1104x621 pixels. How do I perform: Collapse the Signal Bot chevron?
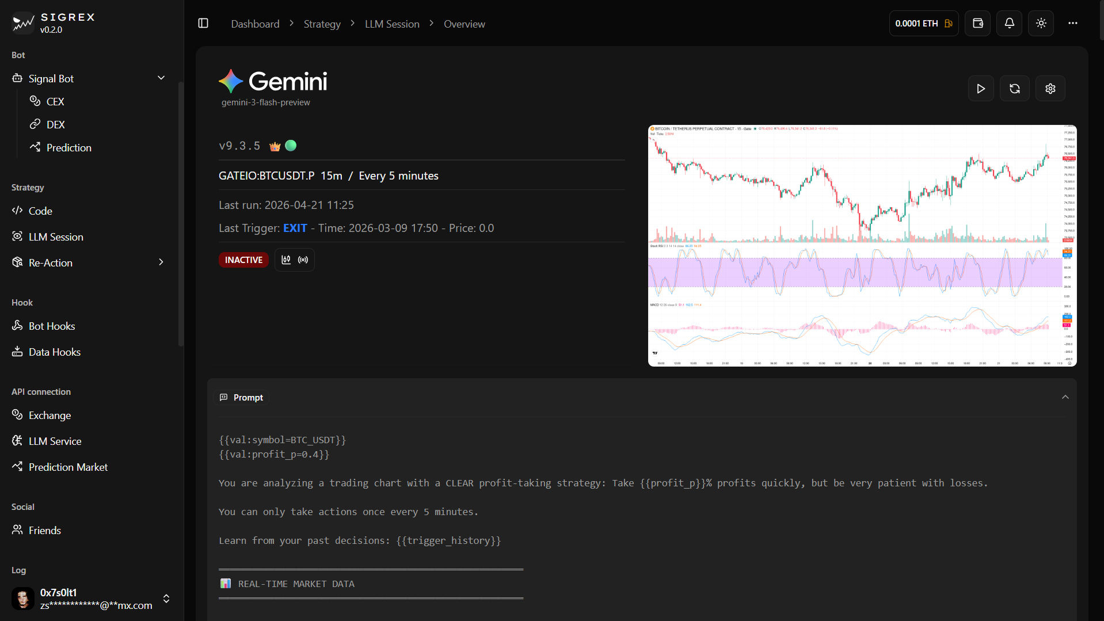(x=161, y=78)
